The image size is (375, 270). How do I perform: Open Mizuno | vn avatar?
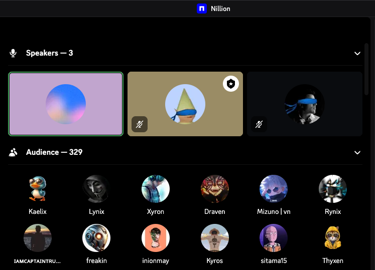click(274, 189)
